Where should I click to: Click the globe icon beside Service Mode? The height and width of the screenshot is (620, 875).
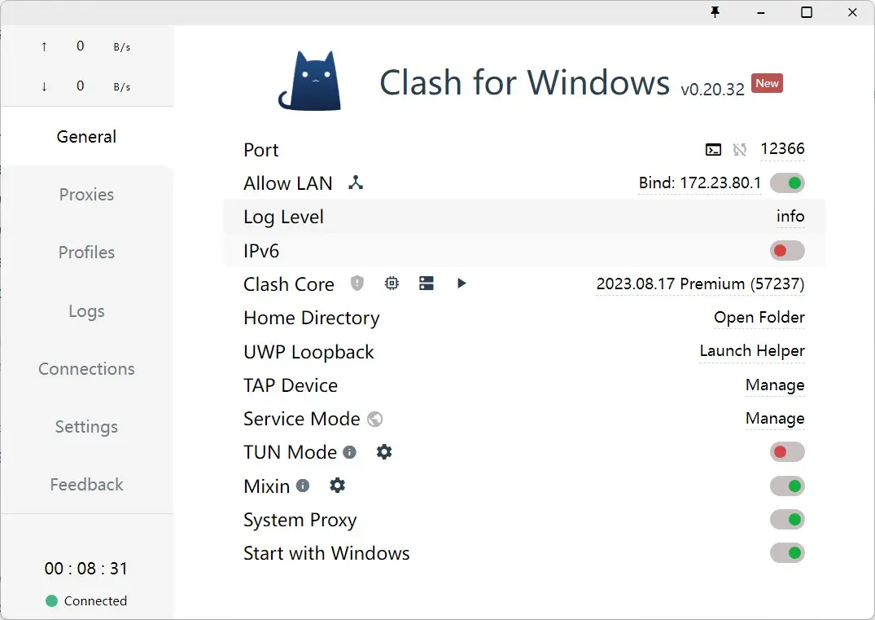point(375,419)
